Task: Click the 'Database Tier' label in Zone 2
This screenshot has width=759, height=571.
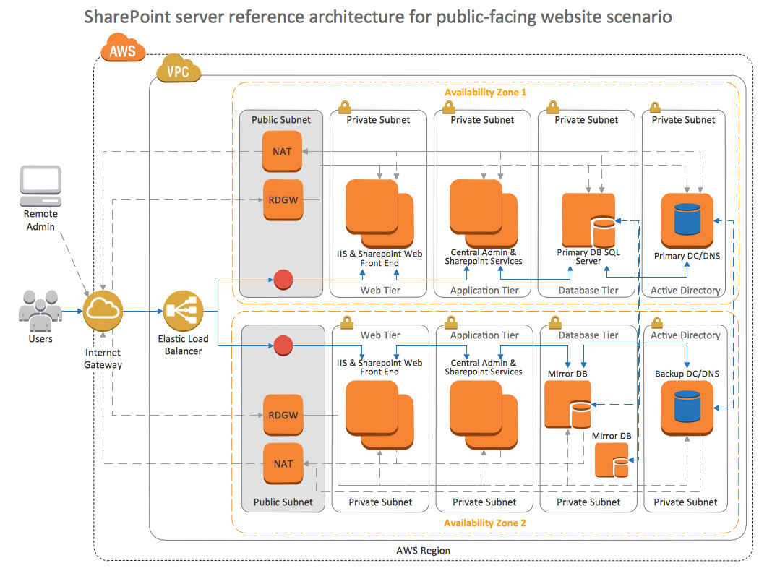Action: (x=588, y=335)
